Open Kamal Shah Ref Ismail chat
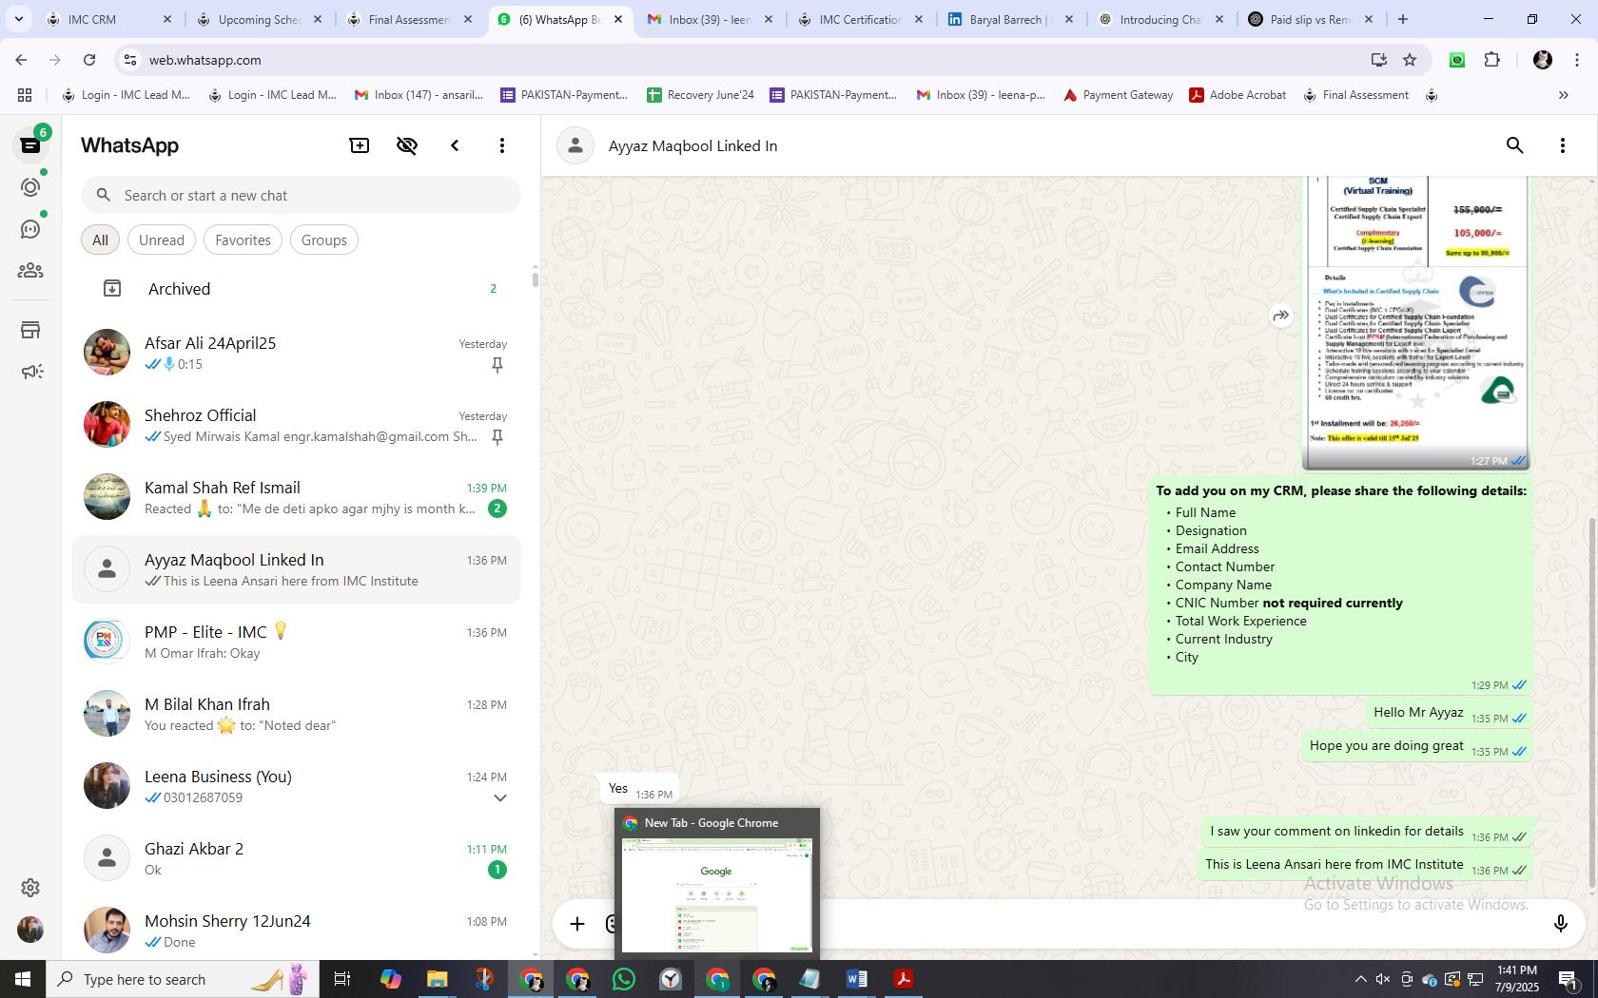The width and height of the screenshot is (1598, 998). [x=297, y=497]
